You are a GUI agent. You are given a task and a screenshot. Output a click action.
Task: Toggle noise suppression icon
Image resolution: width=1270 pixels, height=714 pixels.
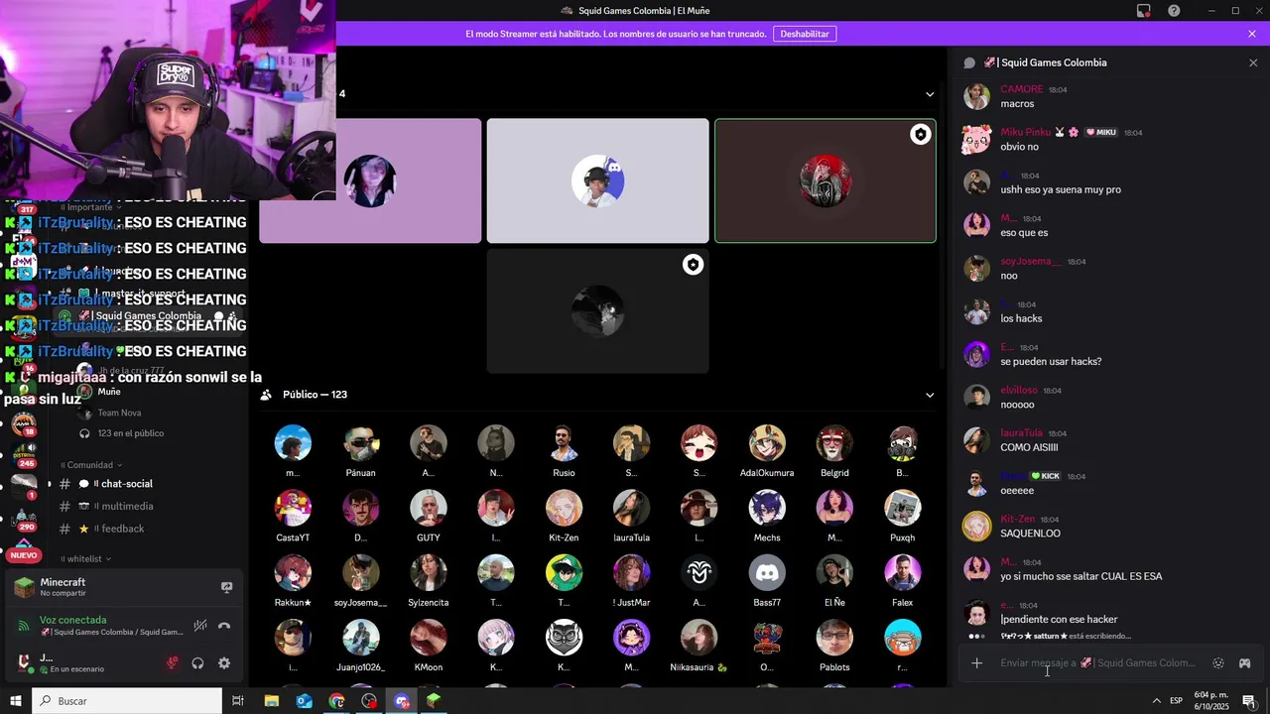click(x=200, y=626)
